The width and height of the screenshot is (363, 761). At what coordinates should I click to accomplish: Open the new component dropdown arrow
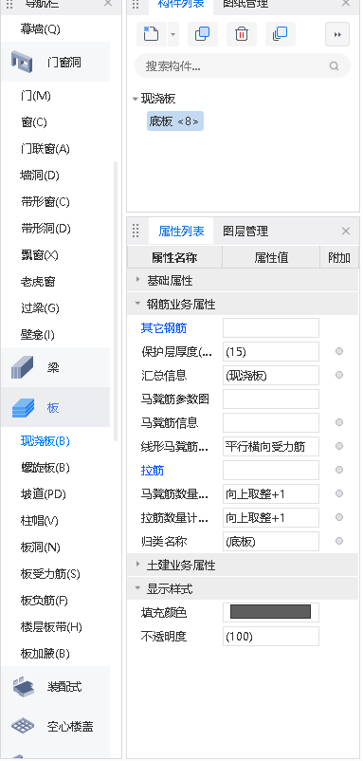click(173, 35)
